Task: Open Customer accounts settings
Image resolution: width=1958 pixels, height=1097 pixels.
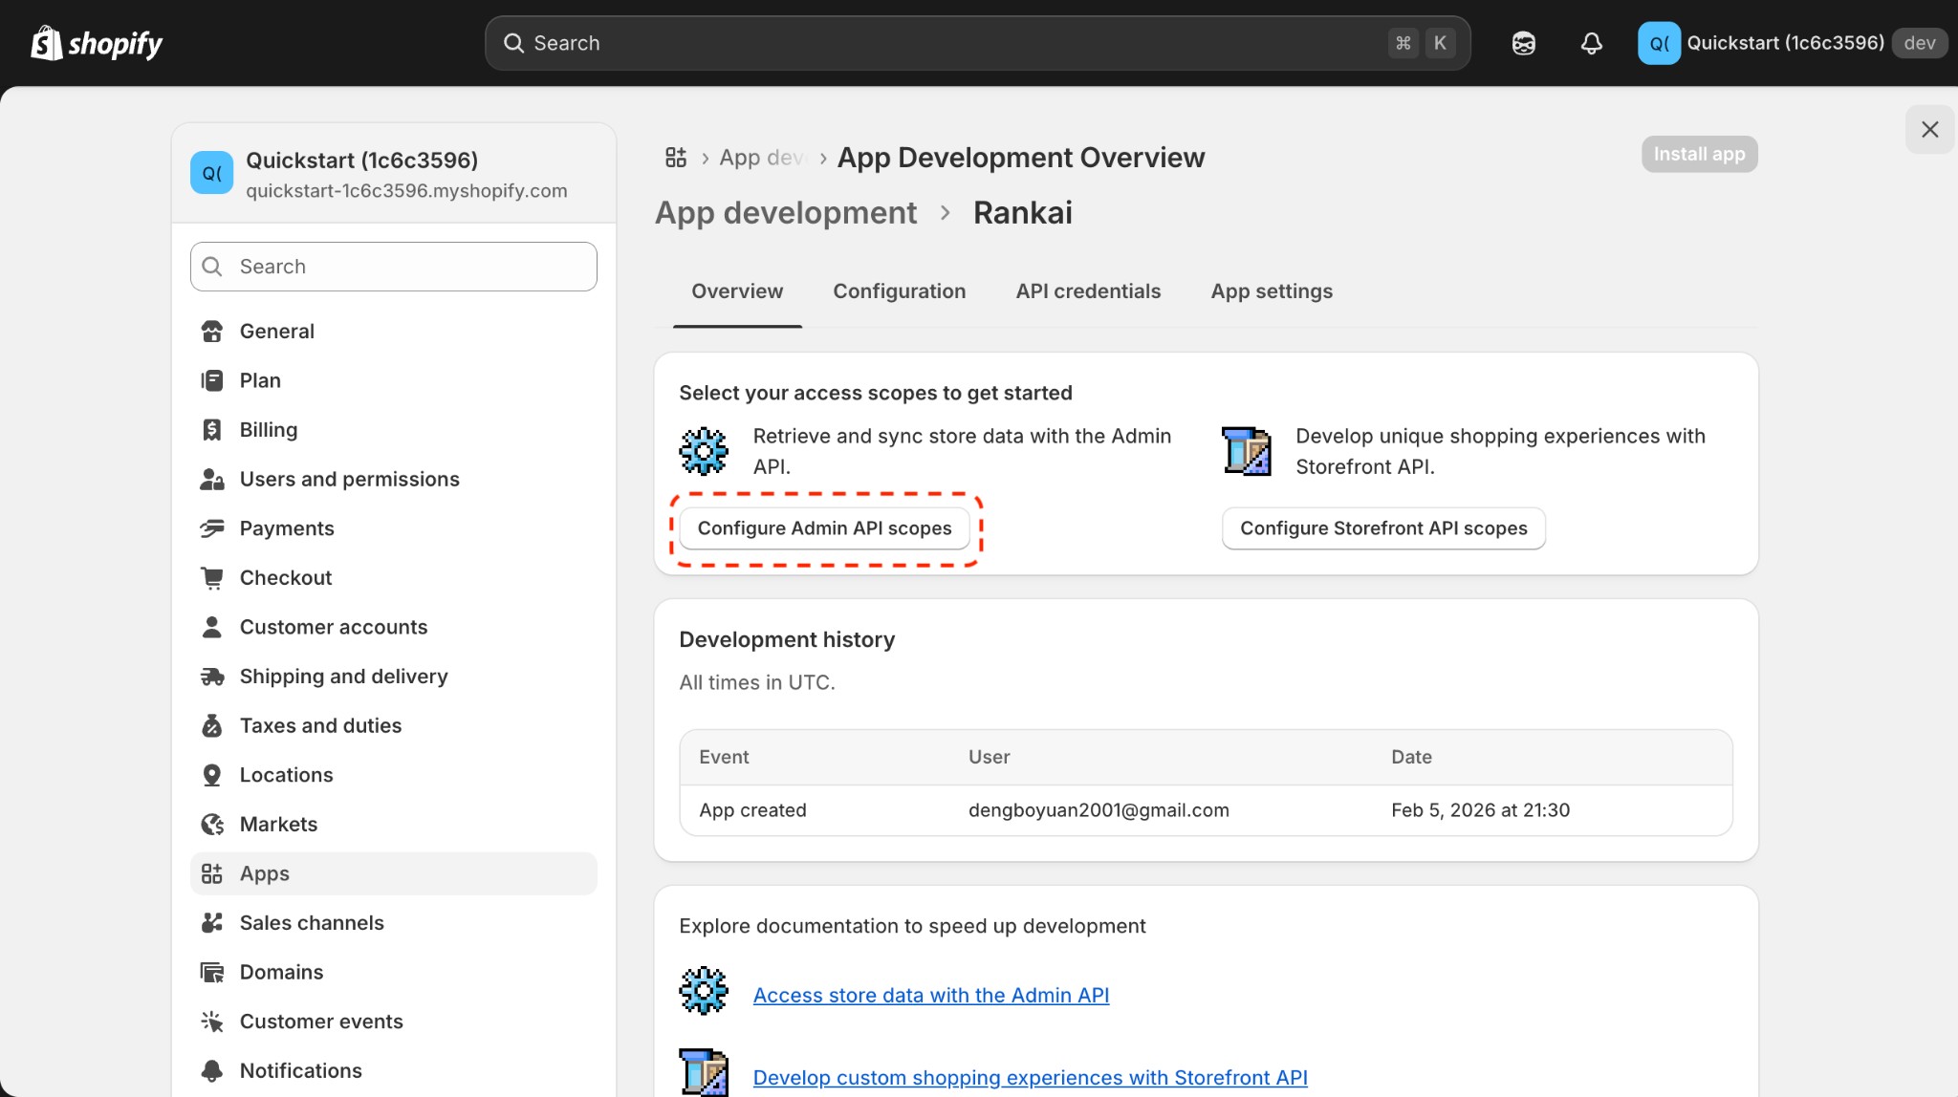Action: [333, 626]
